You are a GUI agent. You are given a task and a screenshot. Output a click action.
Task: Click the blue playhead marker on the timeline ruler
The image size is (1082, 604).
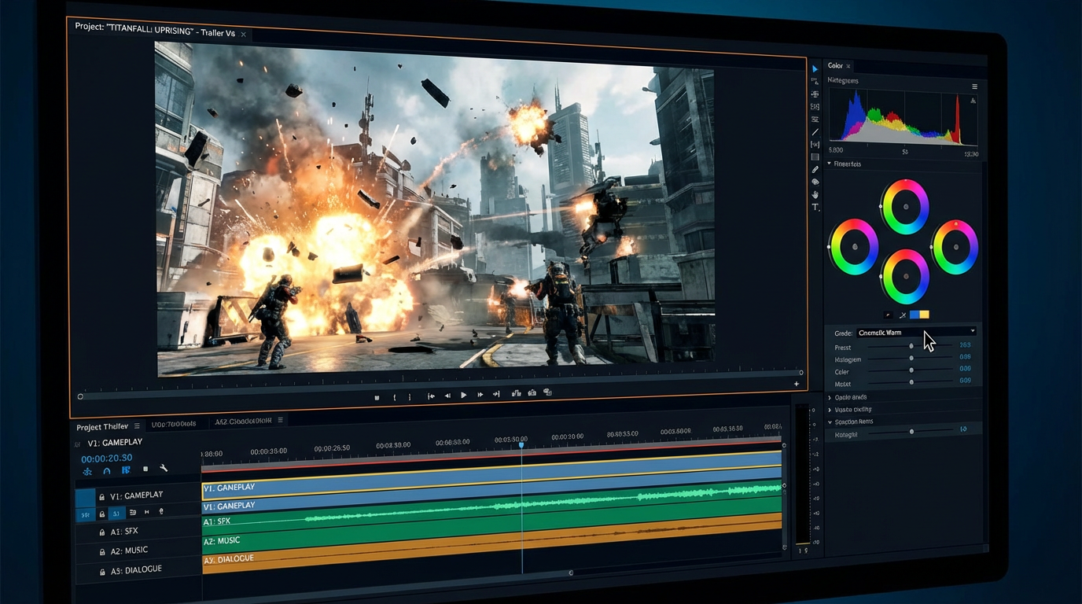pyautogui.click(x=522, y=445)
